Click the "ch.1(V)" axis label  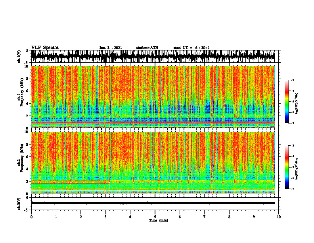[19, 56]
